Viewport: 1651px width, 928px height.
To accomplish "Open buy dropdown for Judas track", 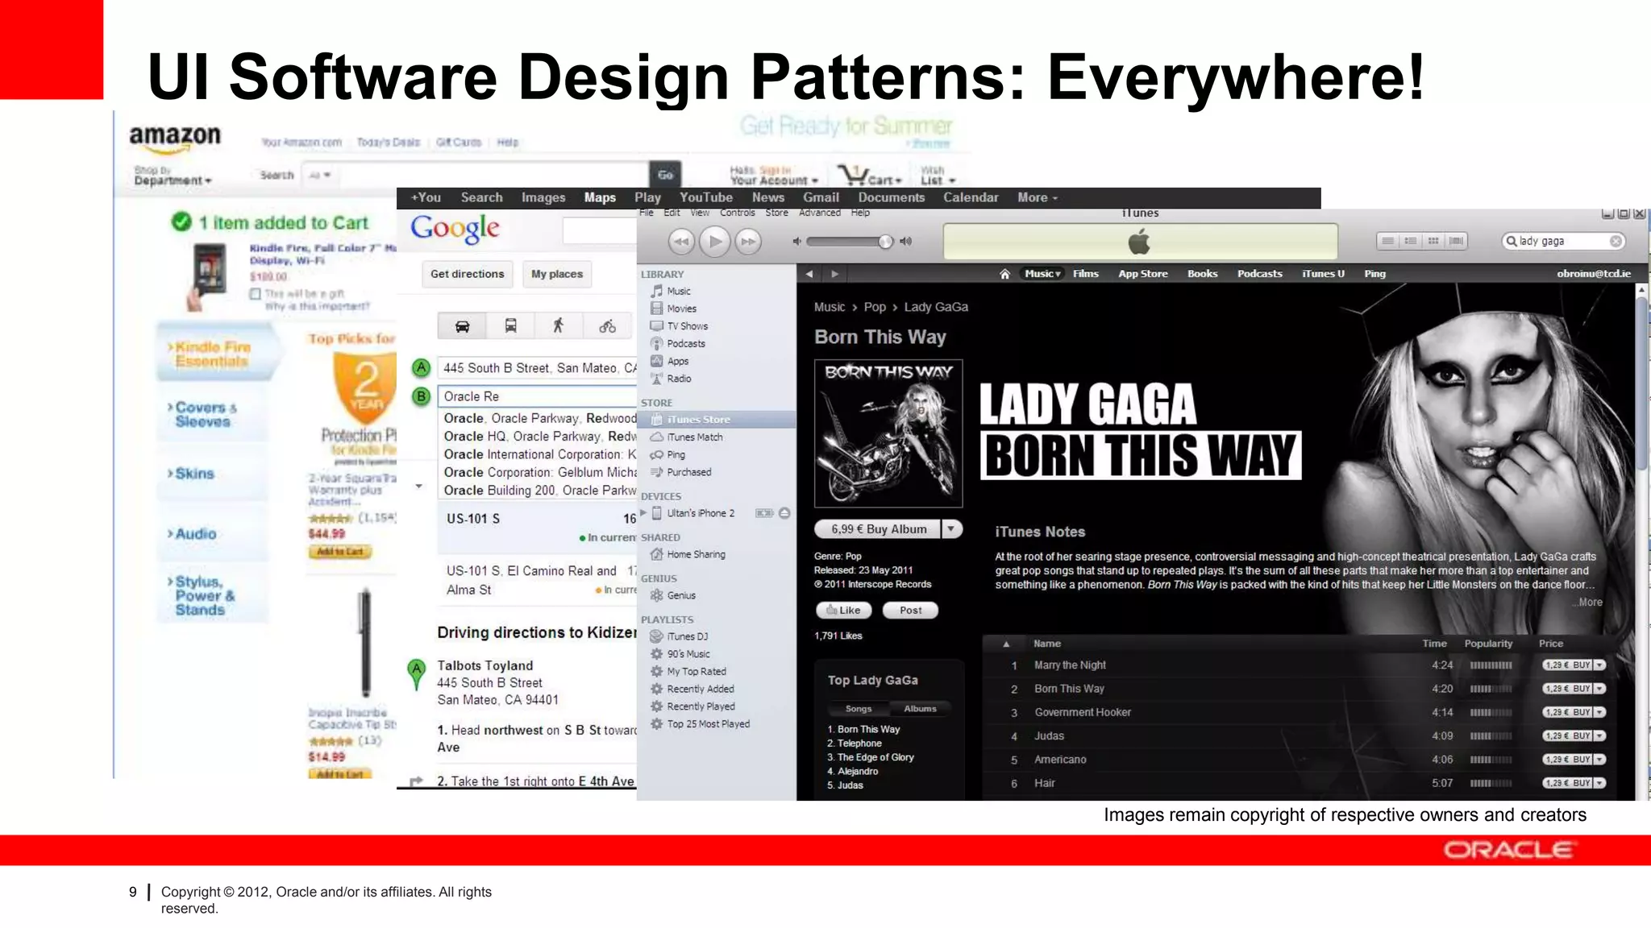I will pos(1600,736).
